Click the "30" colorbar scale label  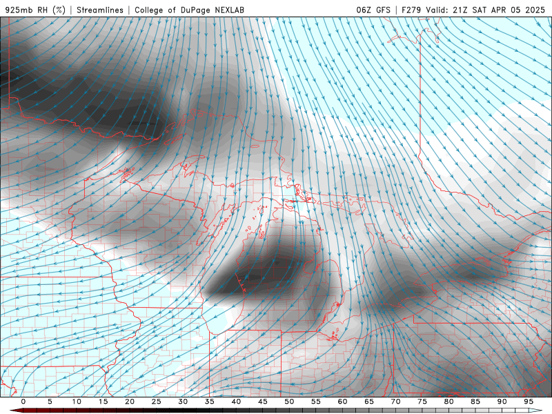[183, 402]
